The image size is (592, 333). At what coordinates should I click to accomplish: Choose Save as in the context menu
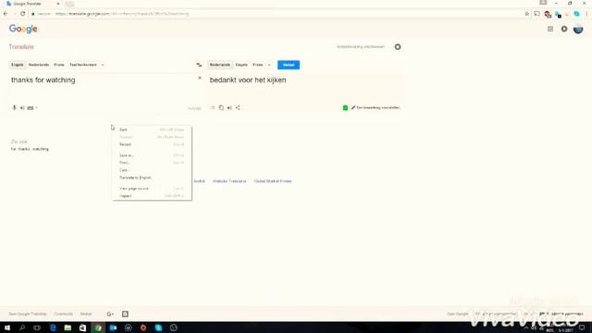point(152,155)
